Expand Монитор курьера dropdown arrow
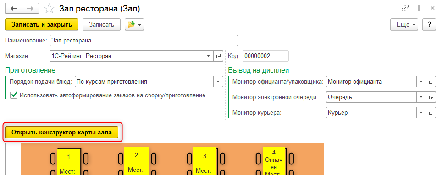442x175 pixels. [421, 113]
